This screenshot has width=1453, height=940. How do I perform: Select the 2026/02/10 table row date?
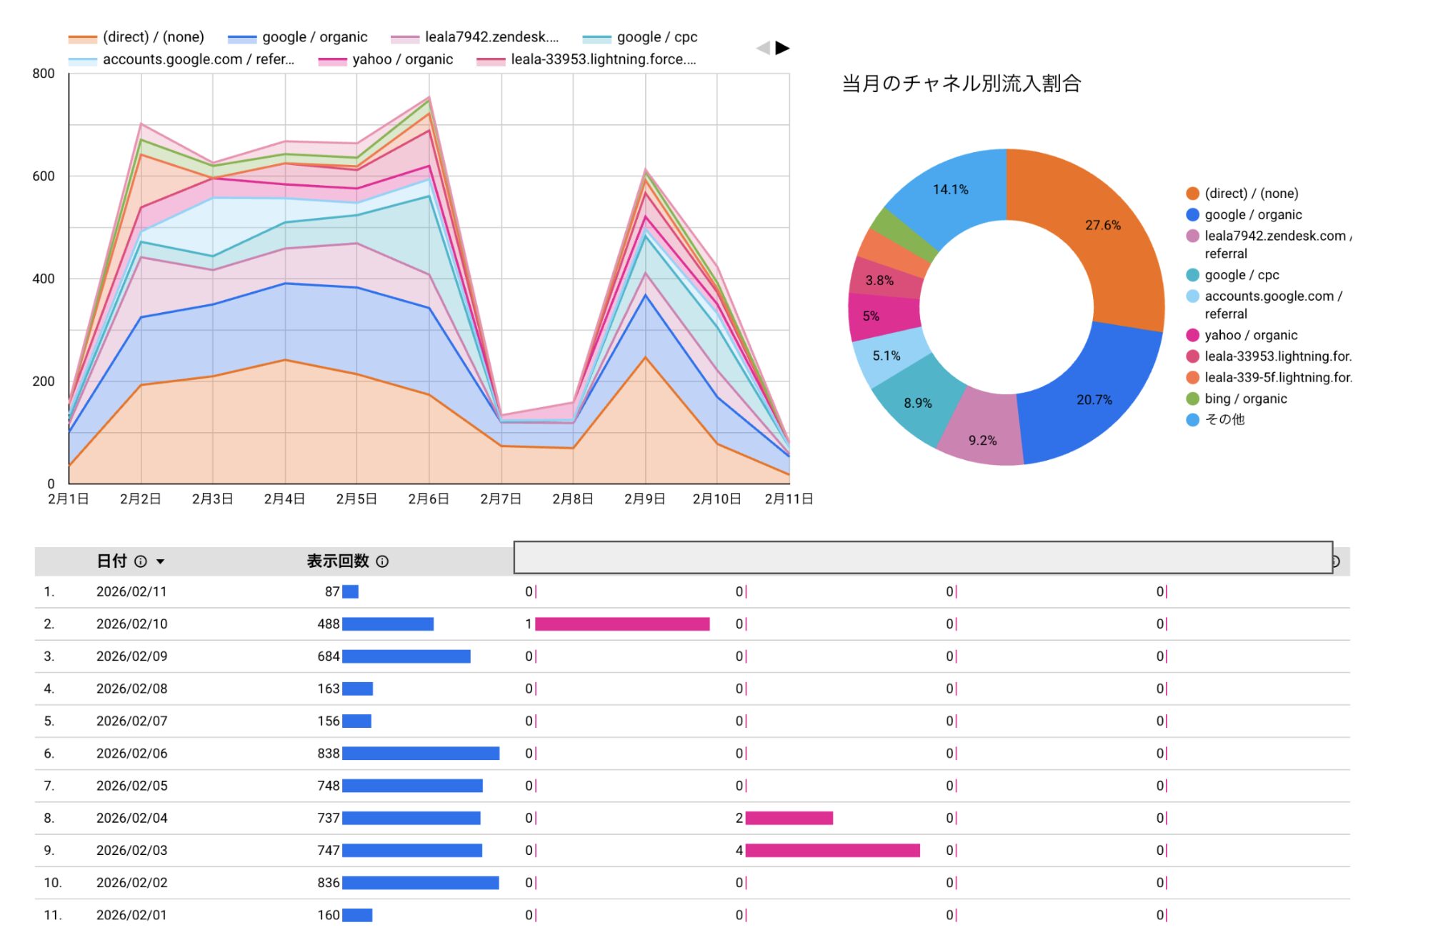pos(131,624)
